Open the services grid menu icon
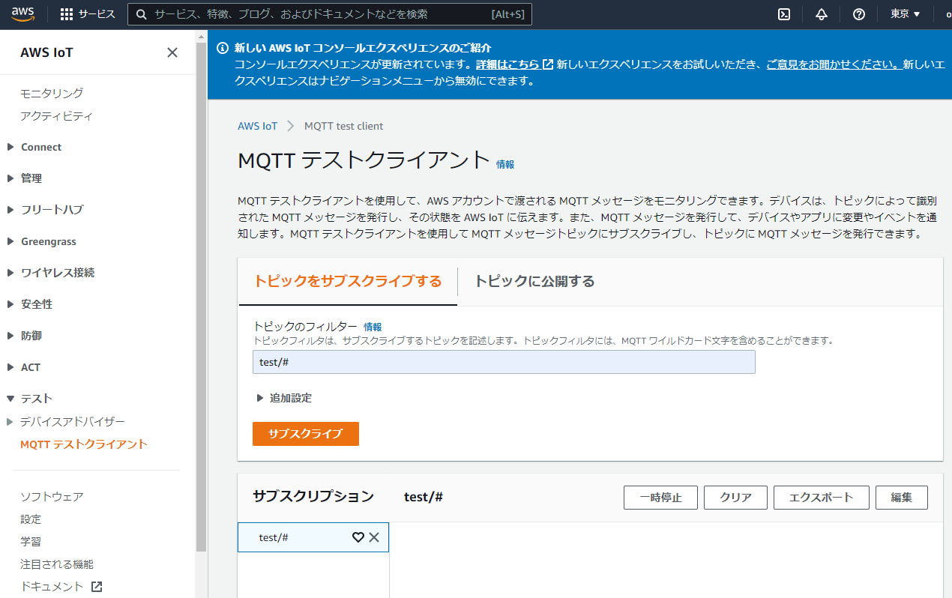The height and width of the screenshot is (598, 952). [67, 14]
